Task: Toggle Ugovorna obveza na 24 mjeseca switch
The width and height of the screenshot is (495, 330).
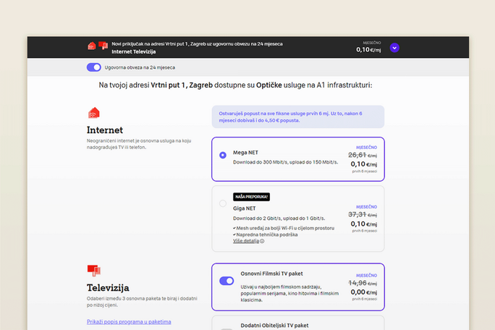Action: click(93, 67)
